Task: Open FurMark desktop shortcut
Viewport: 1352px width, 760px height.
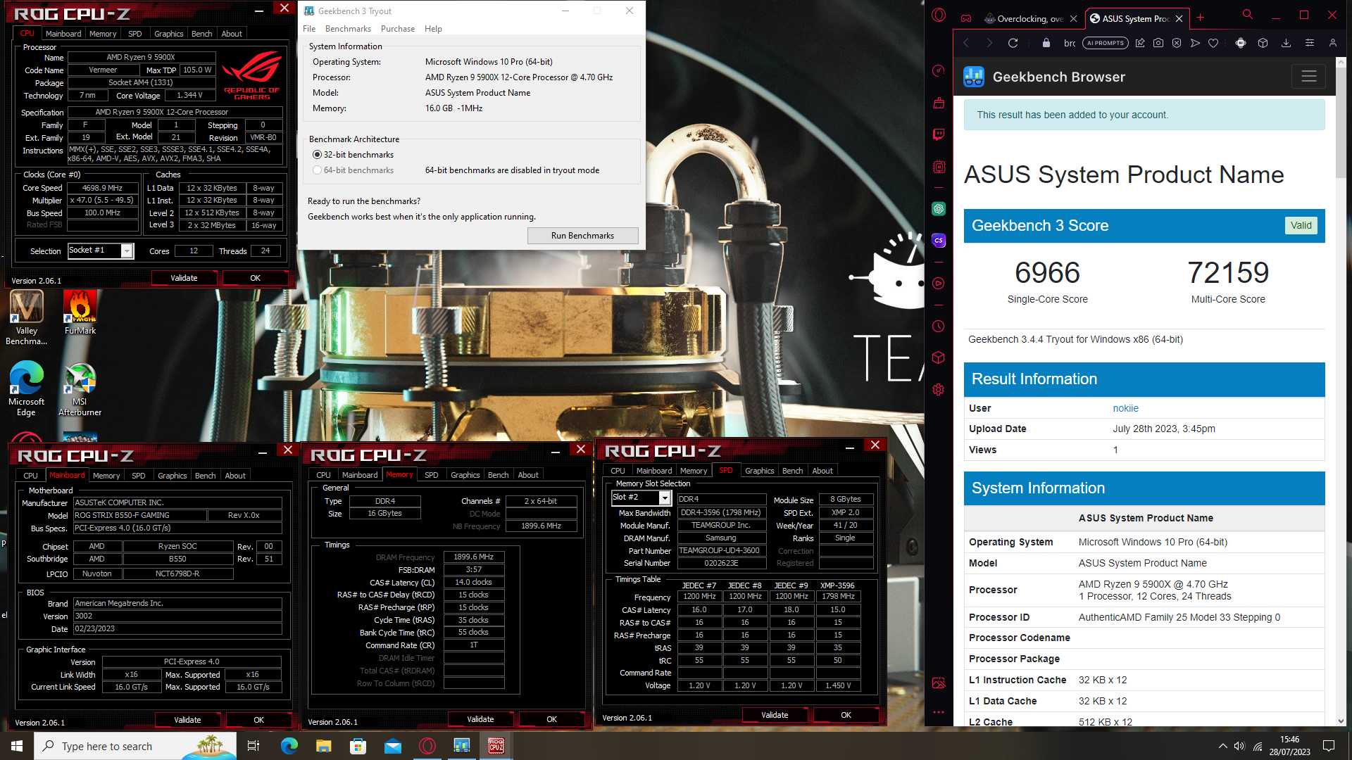Action: pos(80,313)
